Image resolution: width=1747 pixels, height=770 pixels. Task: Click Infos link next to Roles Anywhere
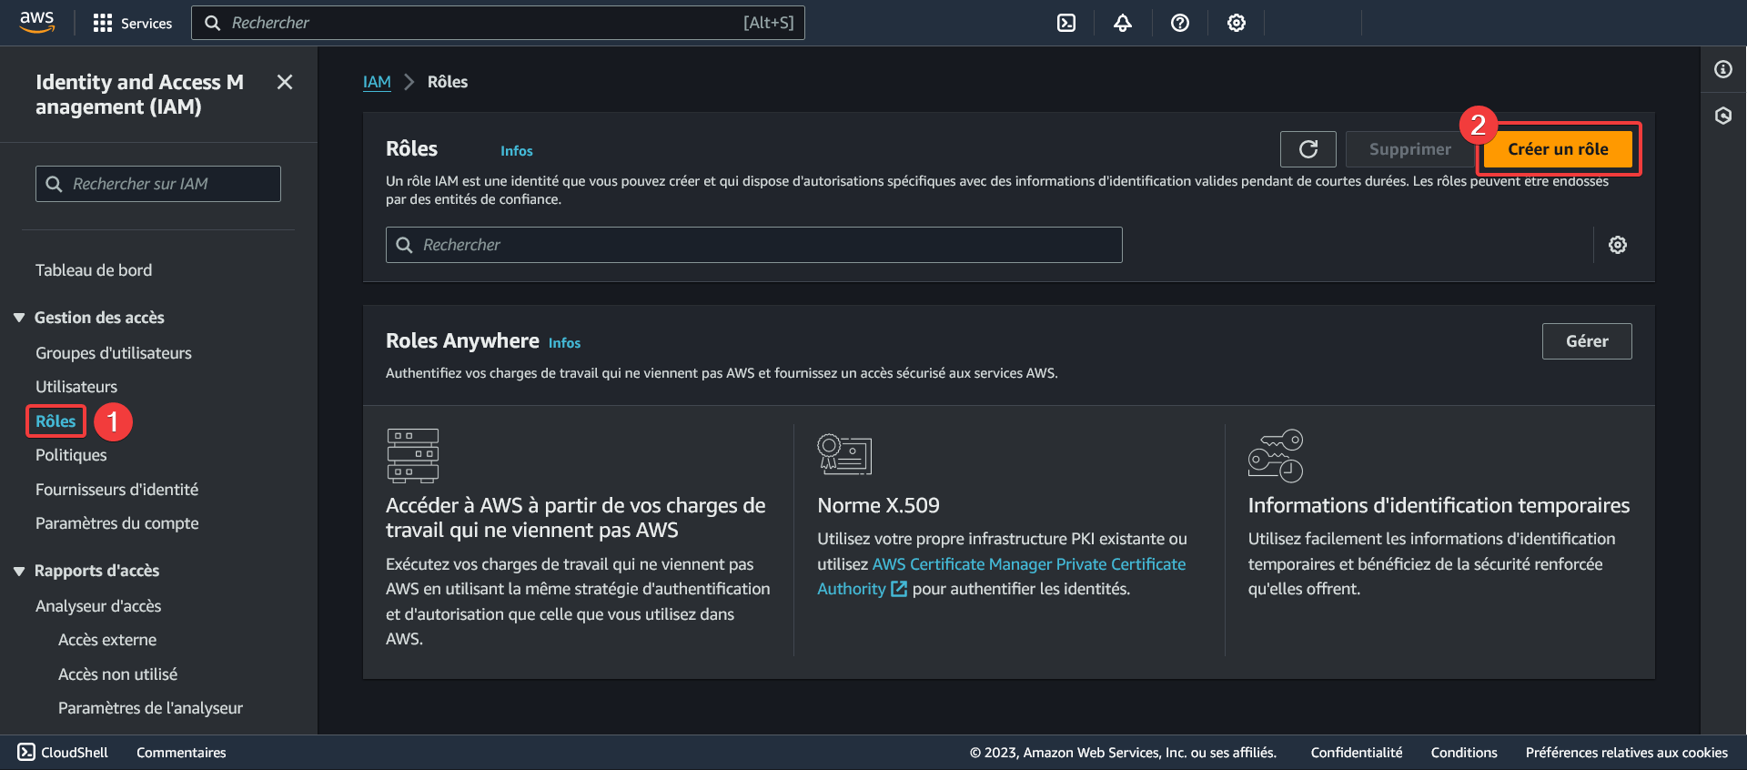564,343
